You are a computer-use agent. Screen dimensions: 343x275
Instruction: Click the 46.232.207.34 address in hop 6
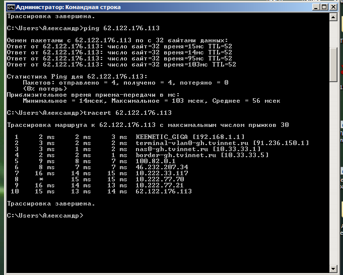tap(162, 167)
